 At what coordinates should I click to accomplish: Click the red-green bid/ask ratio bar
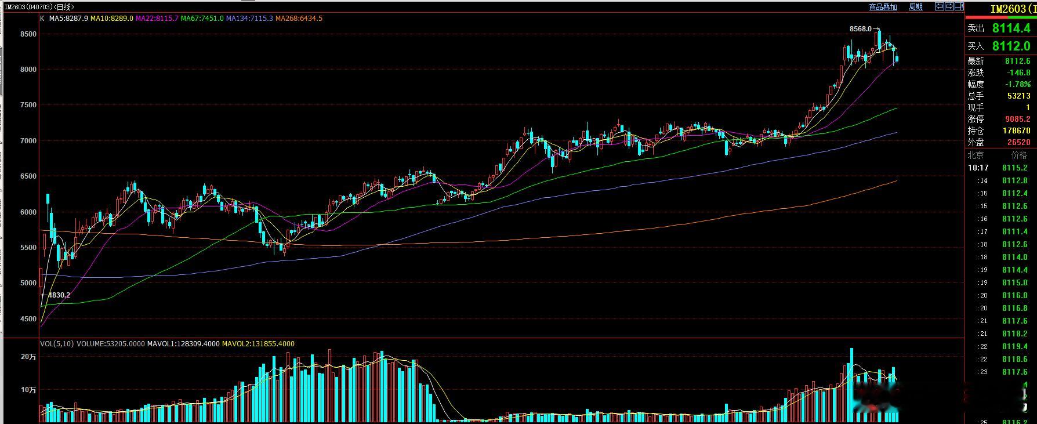[1001, 18]
